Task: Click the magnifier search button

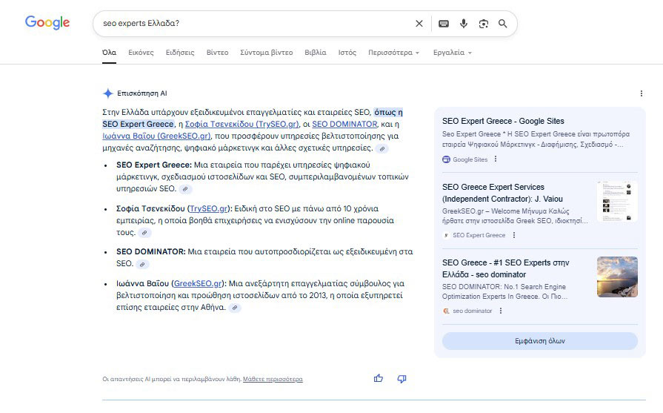Action: pyautogui.click(x=503, y=24)
